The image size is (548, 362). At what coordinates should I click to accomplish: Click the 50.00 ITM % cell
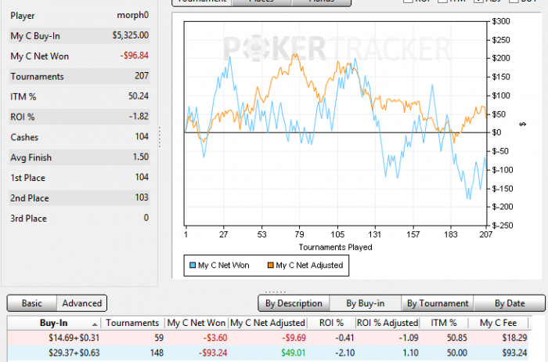click(x=456, y=353)
